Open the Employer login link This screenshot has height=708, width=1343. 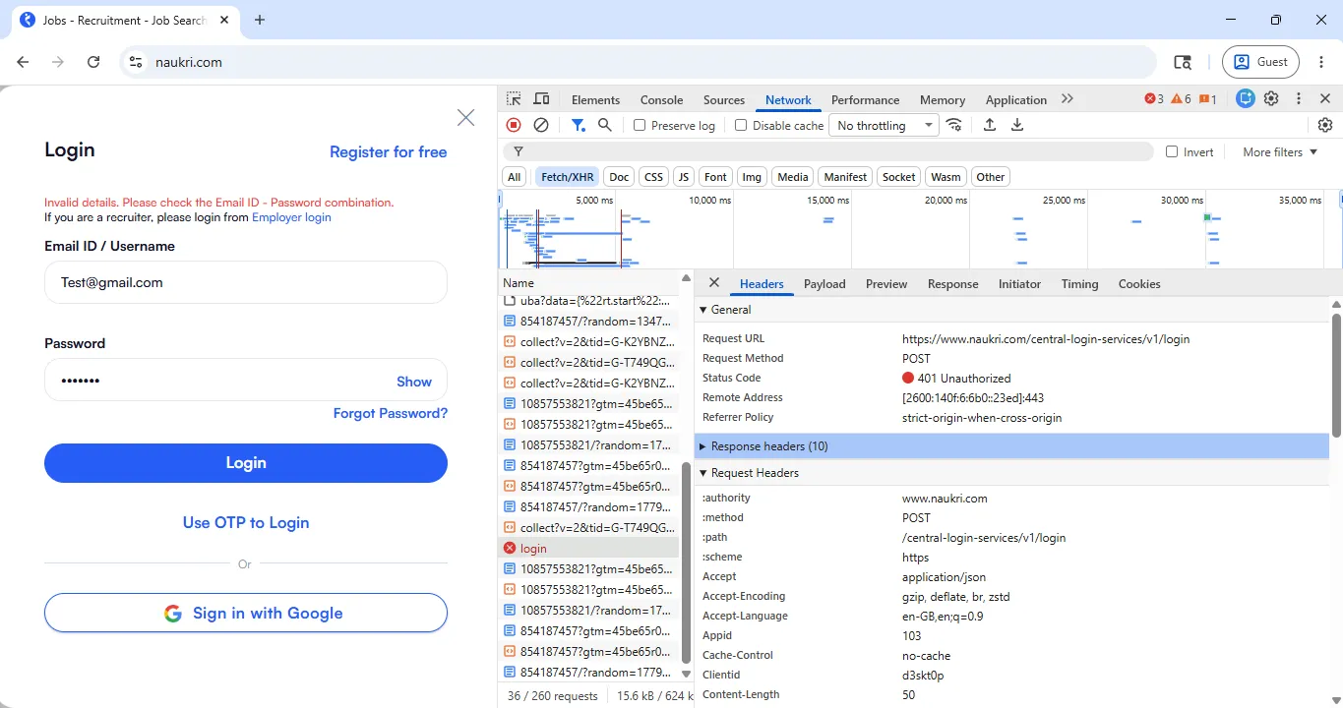point(291,217)
